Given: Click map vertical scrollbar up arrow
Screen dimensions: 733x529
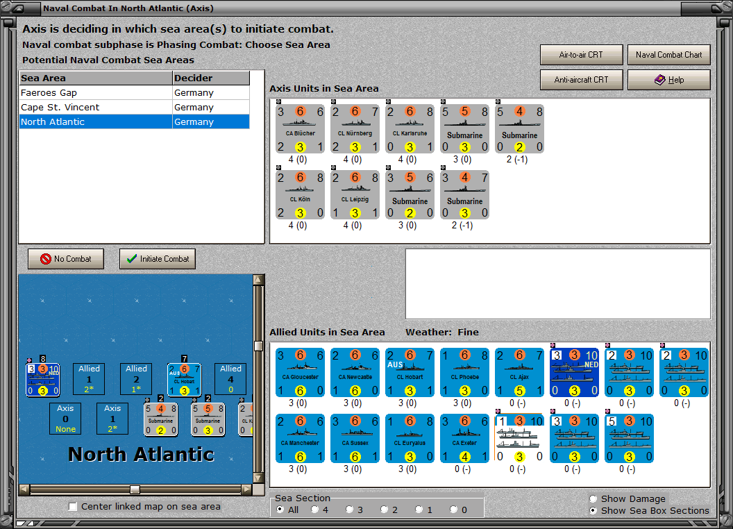Looking at the screenshot, I should click(x=258, y=280).
